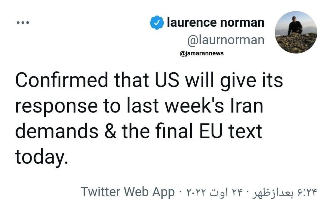Viewport: 332px width, 211px height.
Task: Click the laurence norman display name
Action: (x=216, y=23)
